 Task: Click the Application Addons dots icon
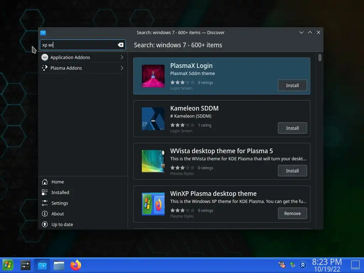(45, 57)
